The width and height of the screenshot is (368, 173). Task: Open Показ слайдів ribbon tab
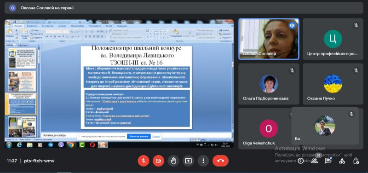(x=77, y=26)
